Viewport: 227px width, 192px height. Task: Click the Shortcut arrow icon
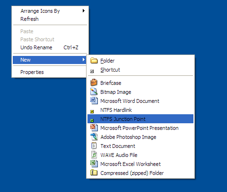tap(92, 72)
